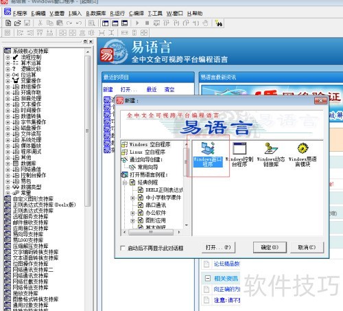The width and height of the screenshot is (343, 311).
Task: Select Windows 空白程序 in dialog tree
Action: coord(150,144)
